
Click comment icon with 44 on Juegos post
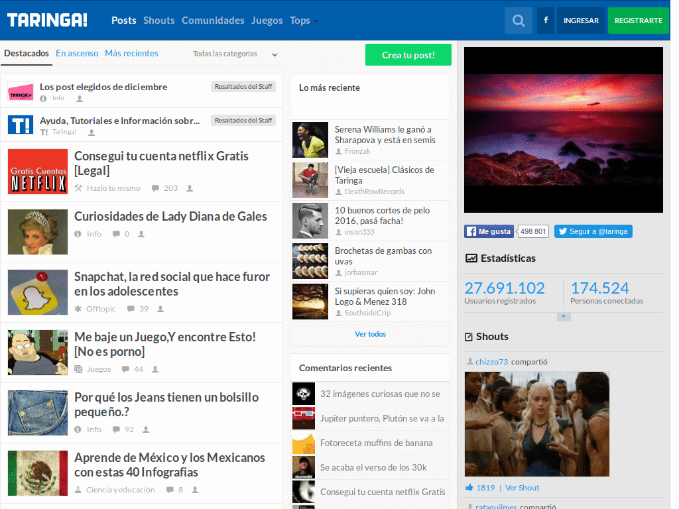click(x=125, y=369)
